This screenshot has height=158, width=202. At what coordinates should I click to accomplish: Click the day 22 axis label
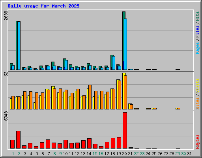click(x=136, y=154)
